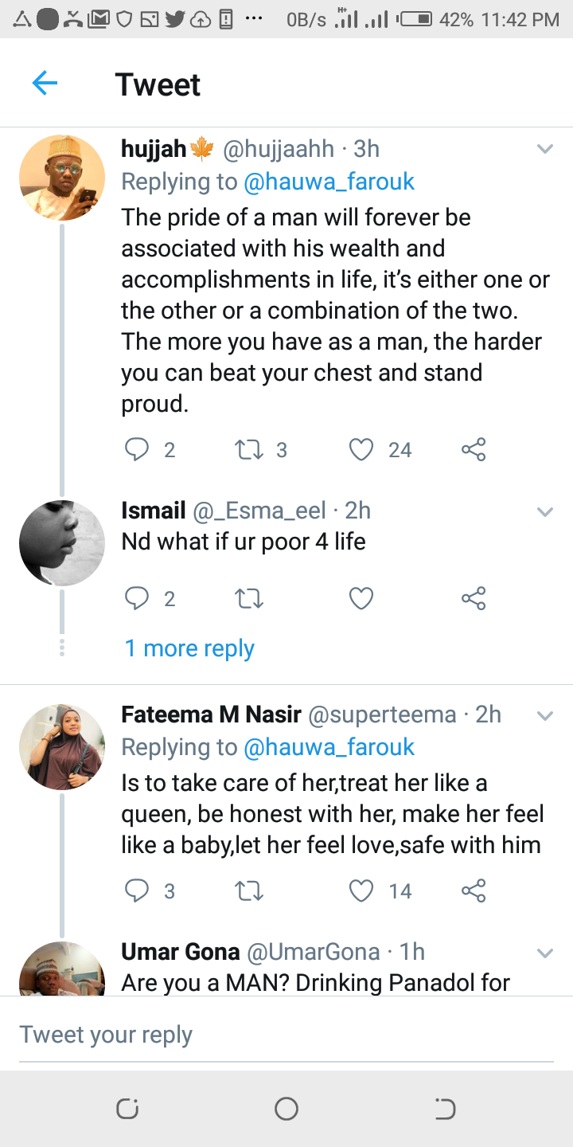Type in 'Tweet your reply' field
Screen dimensions: 573x1147
tap(286, 1035)
